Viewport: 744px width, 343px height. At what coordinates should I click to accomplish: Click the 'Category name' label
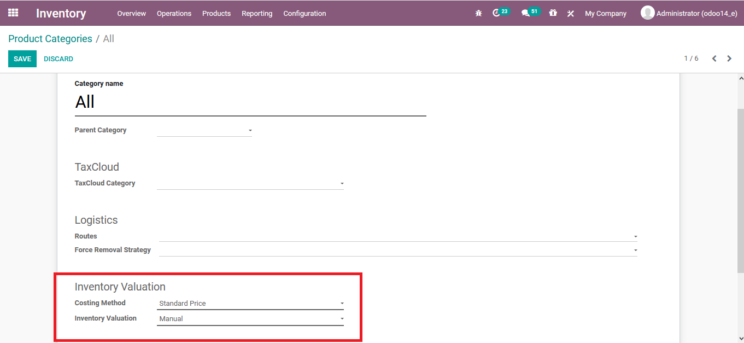click(x=99, y=84)
